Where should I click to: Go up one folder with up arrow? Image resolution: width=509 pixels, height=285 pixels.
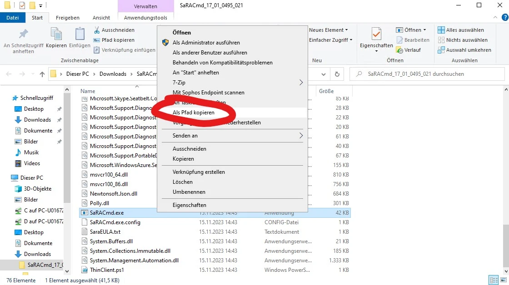point(42,74)
